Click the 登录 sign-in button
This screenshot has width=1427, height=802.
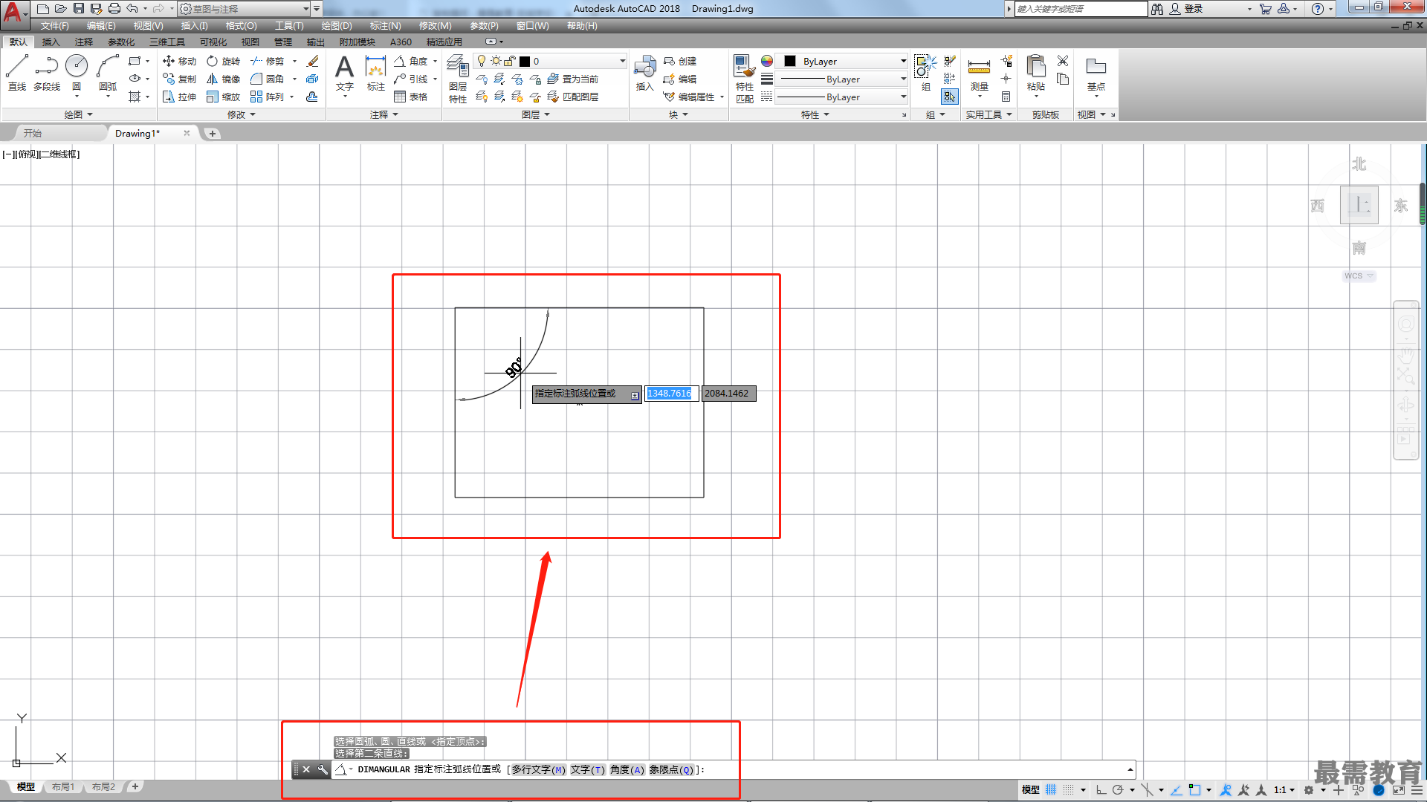coord(1186,9)
